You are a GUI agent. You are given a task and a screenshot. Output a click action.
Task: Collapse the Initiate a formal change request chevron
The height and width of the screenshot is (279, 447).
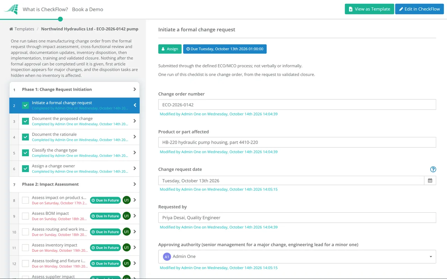135,105
